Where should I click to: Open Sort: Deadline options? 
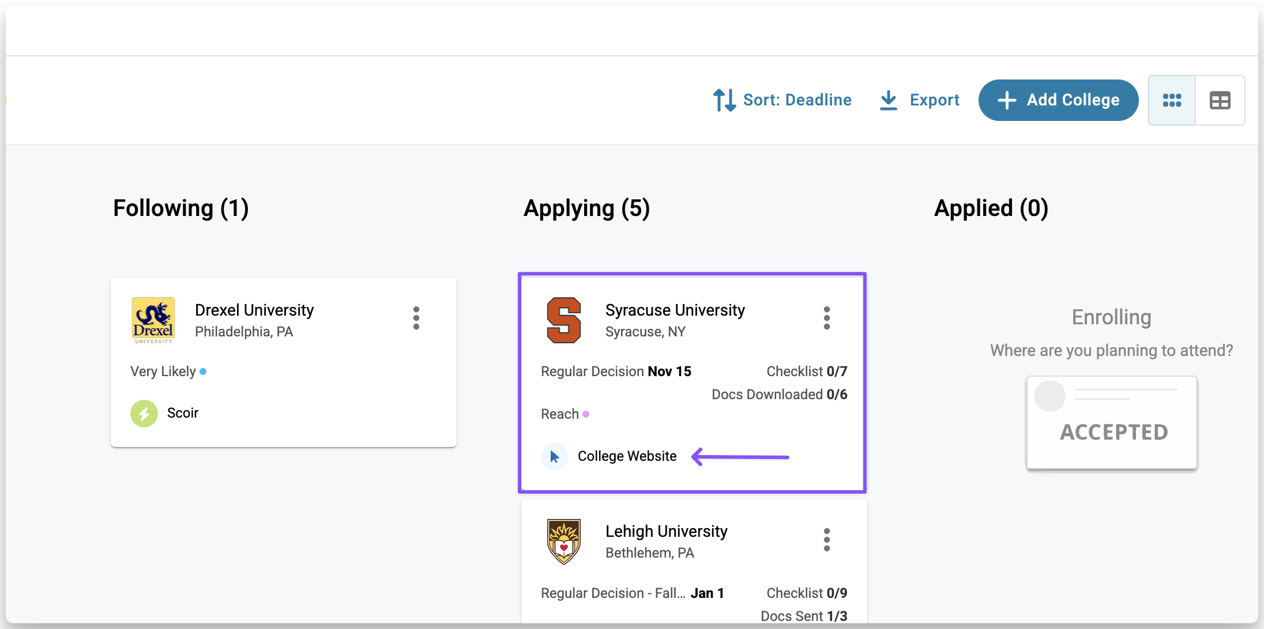[796, 100]
